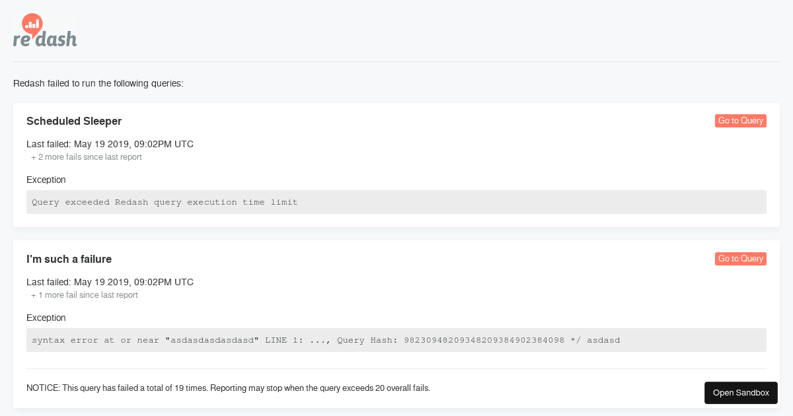Screen dimensions: 793x416
Task: Open the I'm such a failure query
Action: coord(740,259)
